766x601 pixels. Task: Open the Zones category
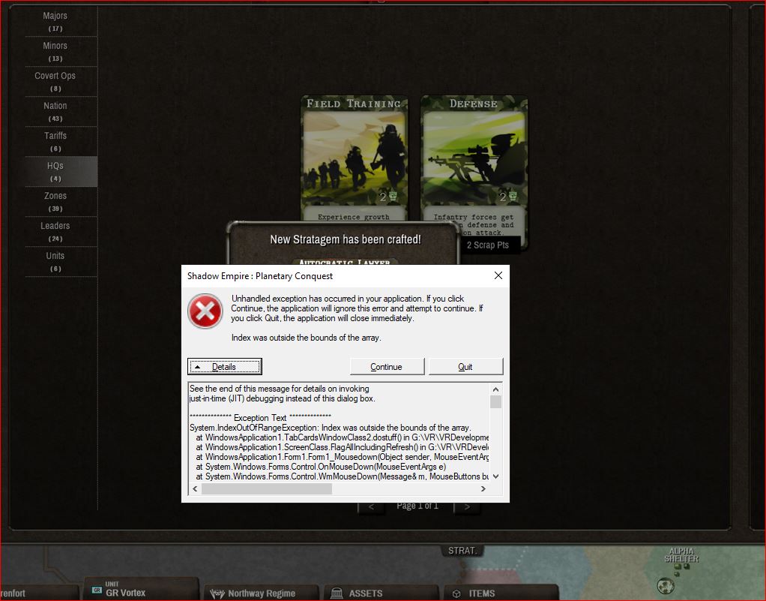pyautogui.click(x=55, y=202)
